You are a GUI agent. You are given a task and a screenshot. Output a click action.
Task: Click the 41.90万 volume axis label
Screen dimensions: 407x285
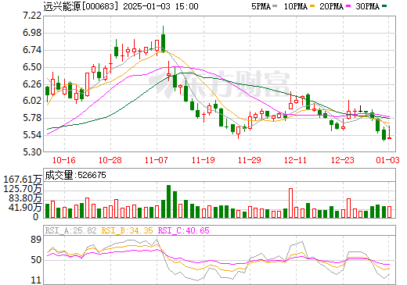(x=25, y=208)
